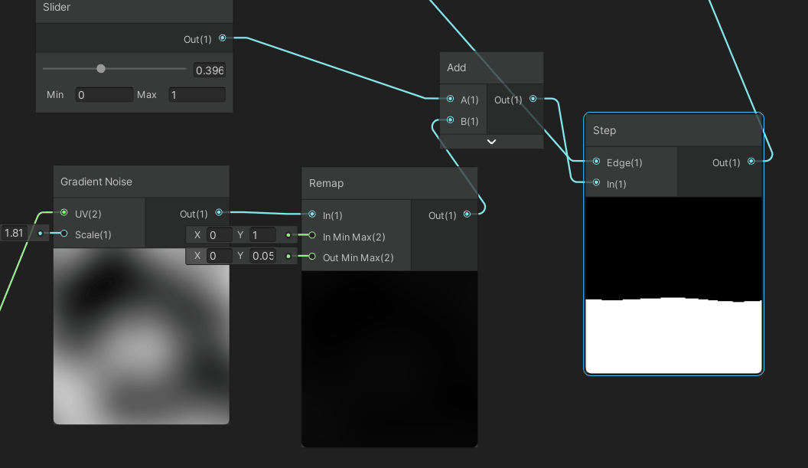
Task: Click the Step node In(1) input port
Action: (x=596, y=182)
